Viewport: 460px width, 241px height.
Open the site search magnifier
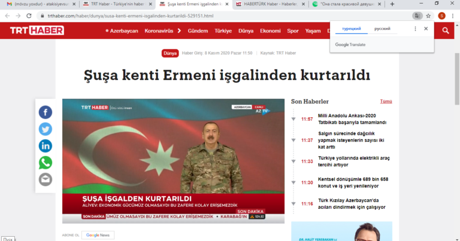pos(446,30)
